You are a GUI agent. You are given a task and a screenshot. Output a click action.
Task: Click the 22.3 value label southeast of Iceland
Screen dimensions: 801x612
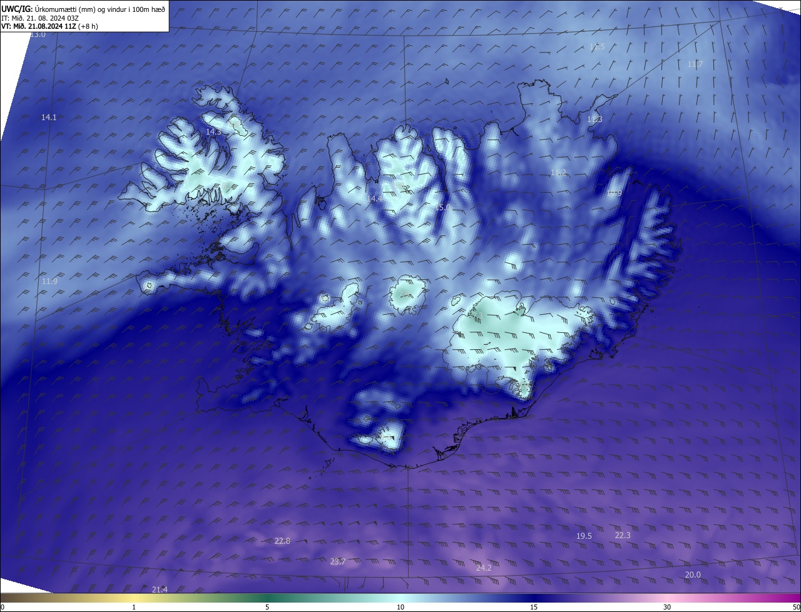623,536
